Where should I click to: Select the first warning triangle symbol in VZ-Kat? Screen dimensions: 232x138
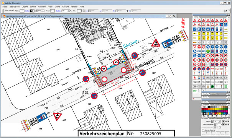(x=195, y=20)
